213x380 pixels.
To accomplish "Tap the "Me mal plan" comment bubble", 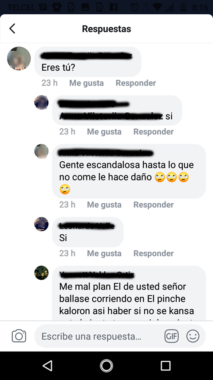I will coord(129,293).
